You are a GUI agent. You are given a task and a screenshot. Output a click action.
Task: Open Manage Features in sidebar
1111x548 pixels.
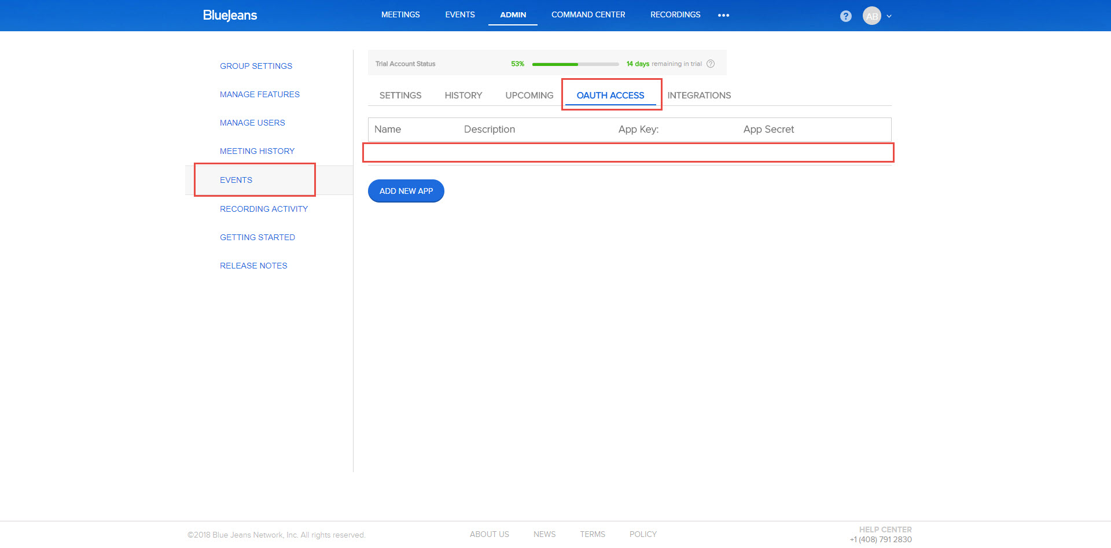pyautogui.click(x=260, y=94)
